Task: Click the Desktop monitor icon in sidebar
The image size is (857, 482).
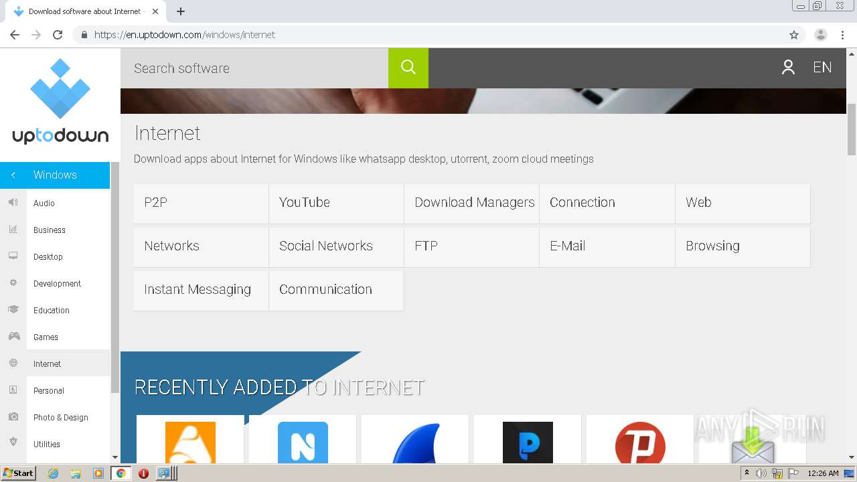Action: tap(13, 256)
